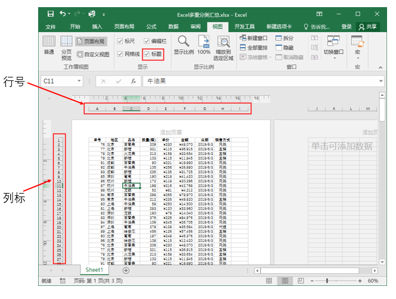Open the Review (审阅) tab

(x=195, y=27)
